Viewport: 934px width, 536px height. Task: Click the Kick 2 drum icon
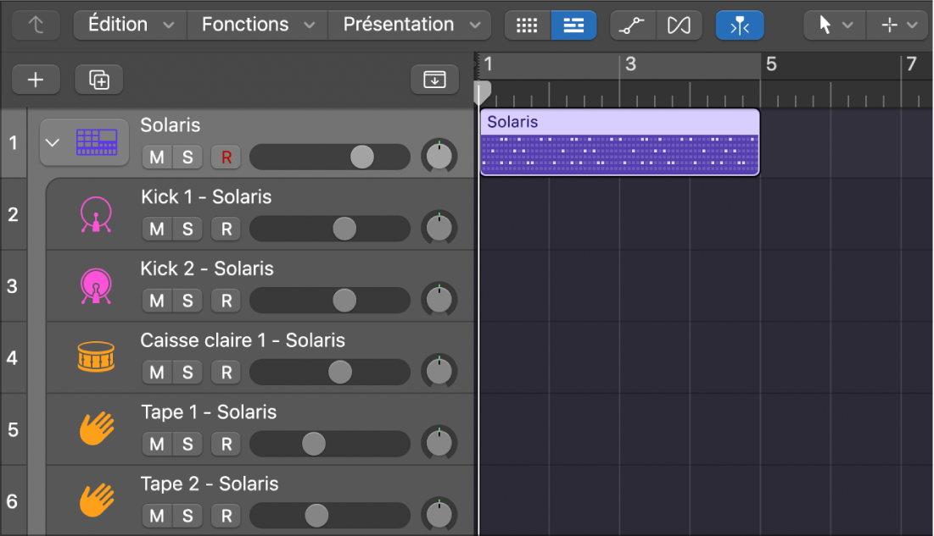[97, 286]
